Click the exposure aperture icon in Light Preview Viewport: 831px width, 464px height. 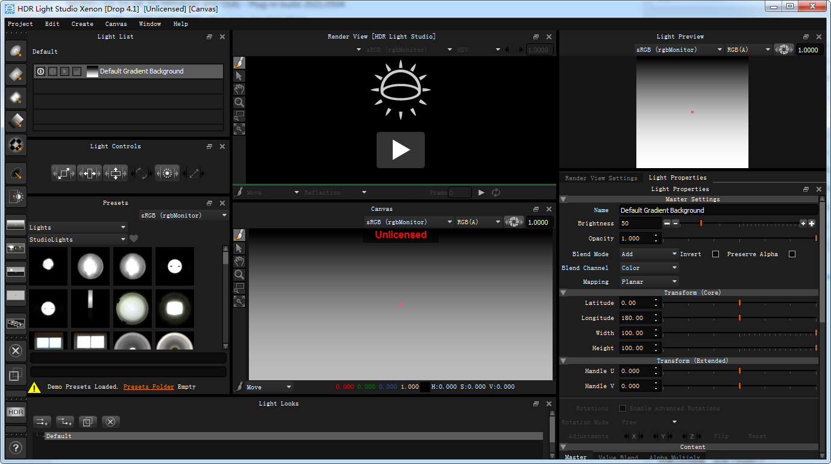click(x=783, y=50)
